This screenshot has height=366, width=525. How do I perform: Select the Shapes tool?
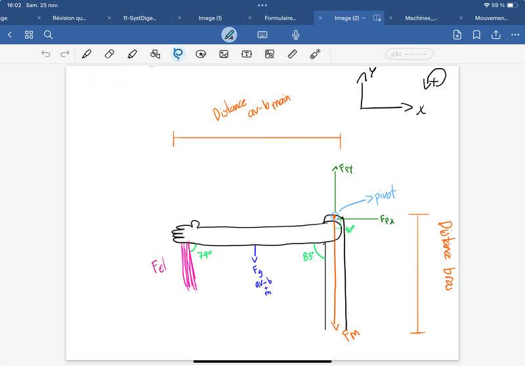point(155,54)
